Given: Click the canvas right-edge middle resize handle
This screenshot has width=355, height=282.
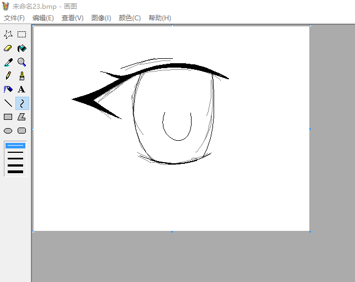Looking at the screenshot, I should point(310,129).
